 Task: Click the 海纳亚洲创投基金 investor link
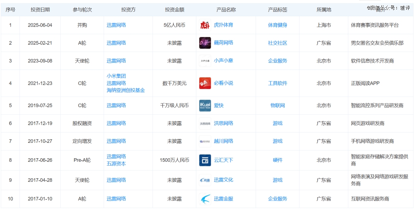coord(125,90)
